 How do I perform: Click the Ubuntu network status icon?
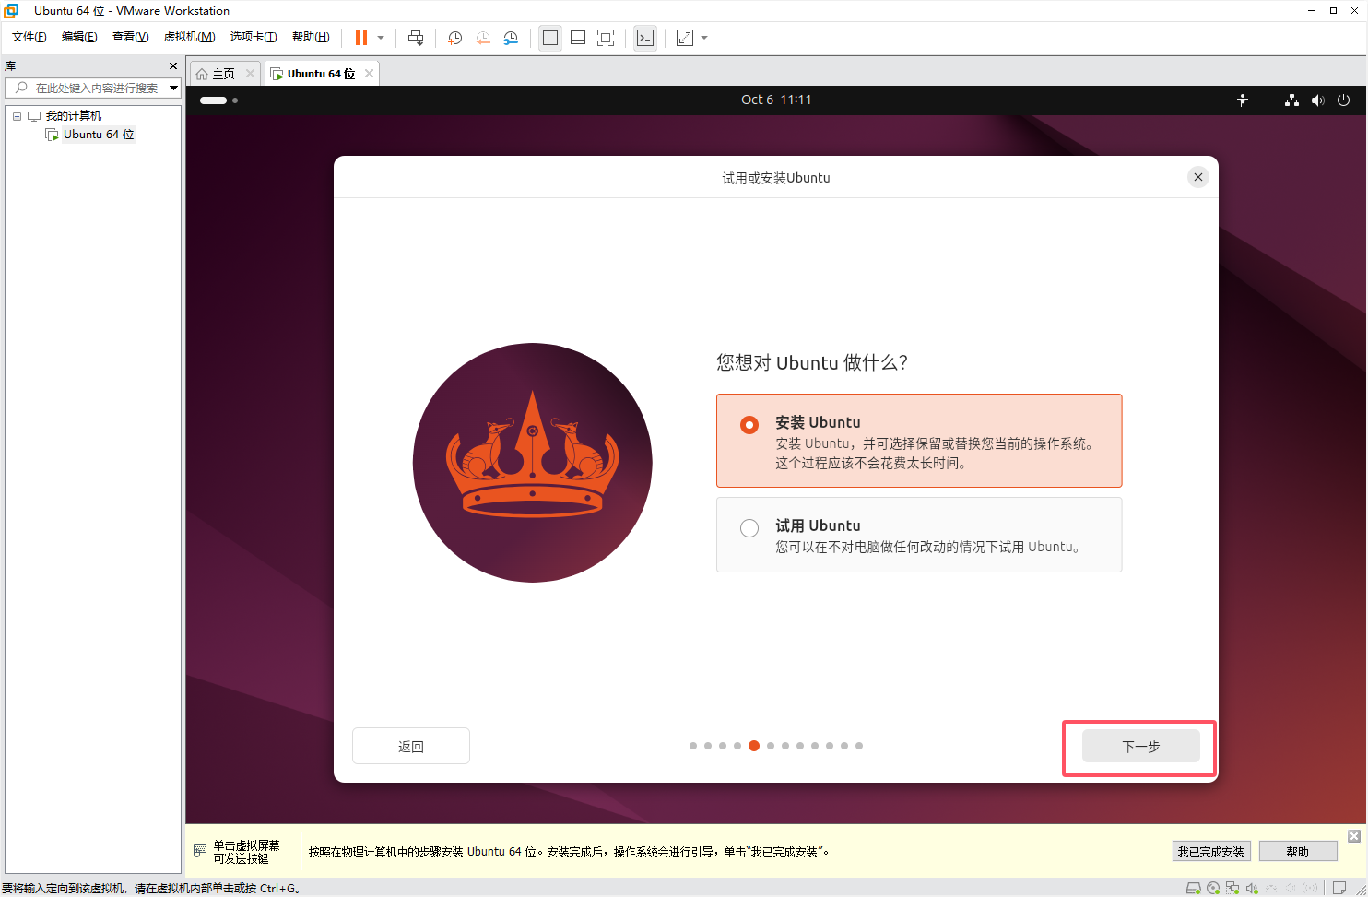(1291, 100)
